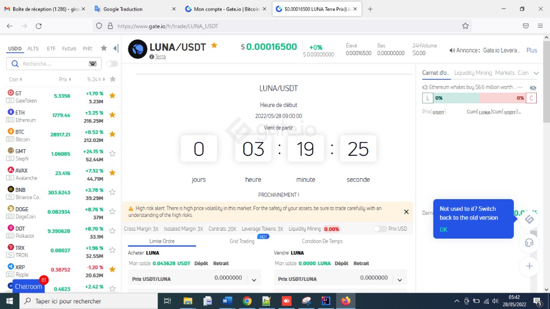Unfavorite GT GateToken star
550x309 pixels.
tap(112, 95)
